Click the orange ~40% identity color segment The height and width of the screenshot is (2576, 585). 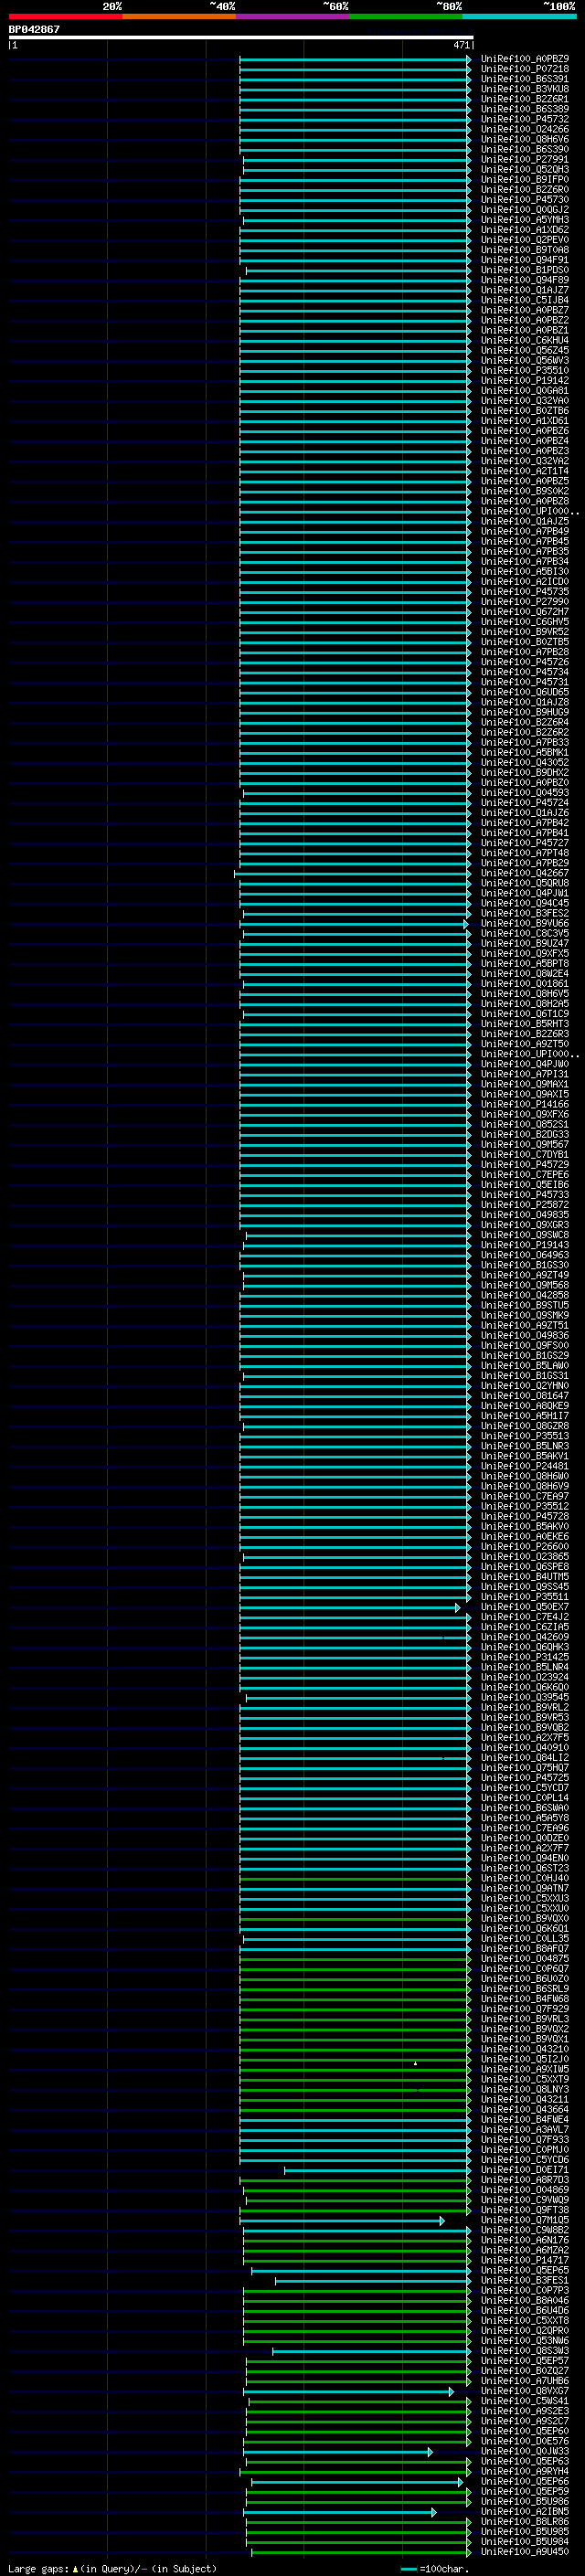pos(179,17)
